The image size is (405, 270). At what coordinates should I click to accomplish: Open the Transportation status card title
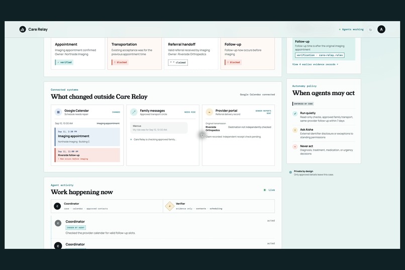(x=124, y=44)
